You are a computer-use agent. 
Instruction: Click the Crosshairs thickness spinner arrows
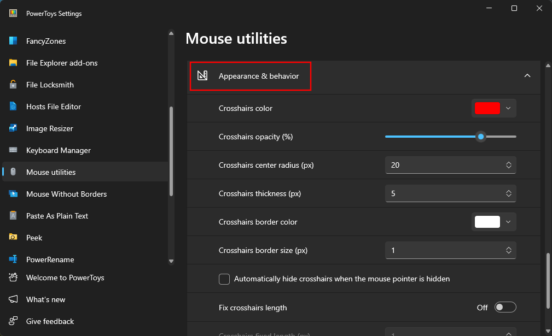pos(508,193)
